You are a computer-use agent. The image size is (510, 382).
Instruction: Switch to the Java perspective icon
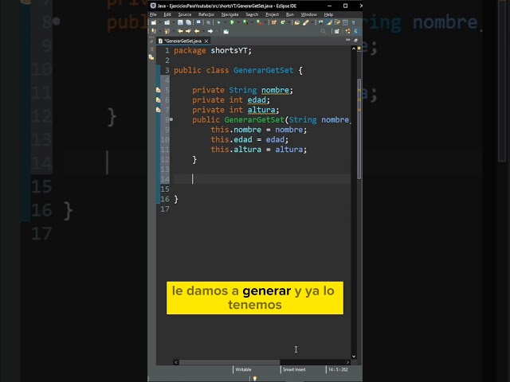[x=355, y=31]
